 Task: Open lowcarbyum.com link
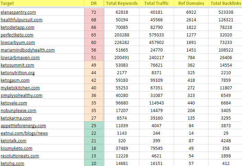18,43
